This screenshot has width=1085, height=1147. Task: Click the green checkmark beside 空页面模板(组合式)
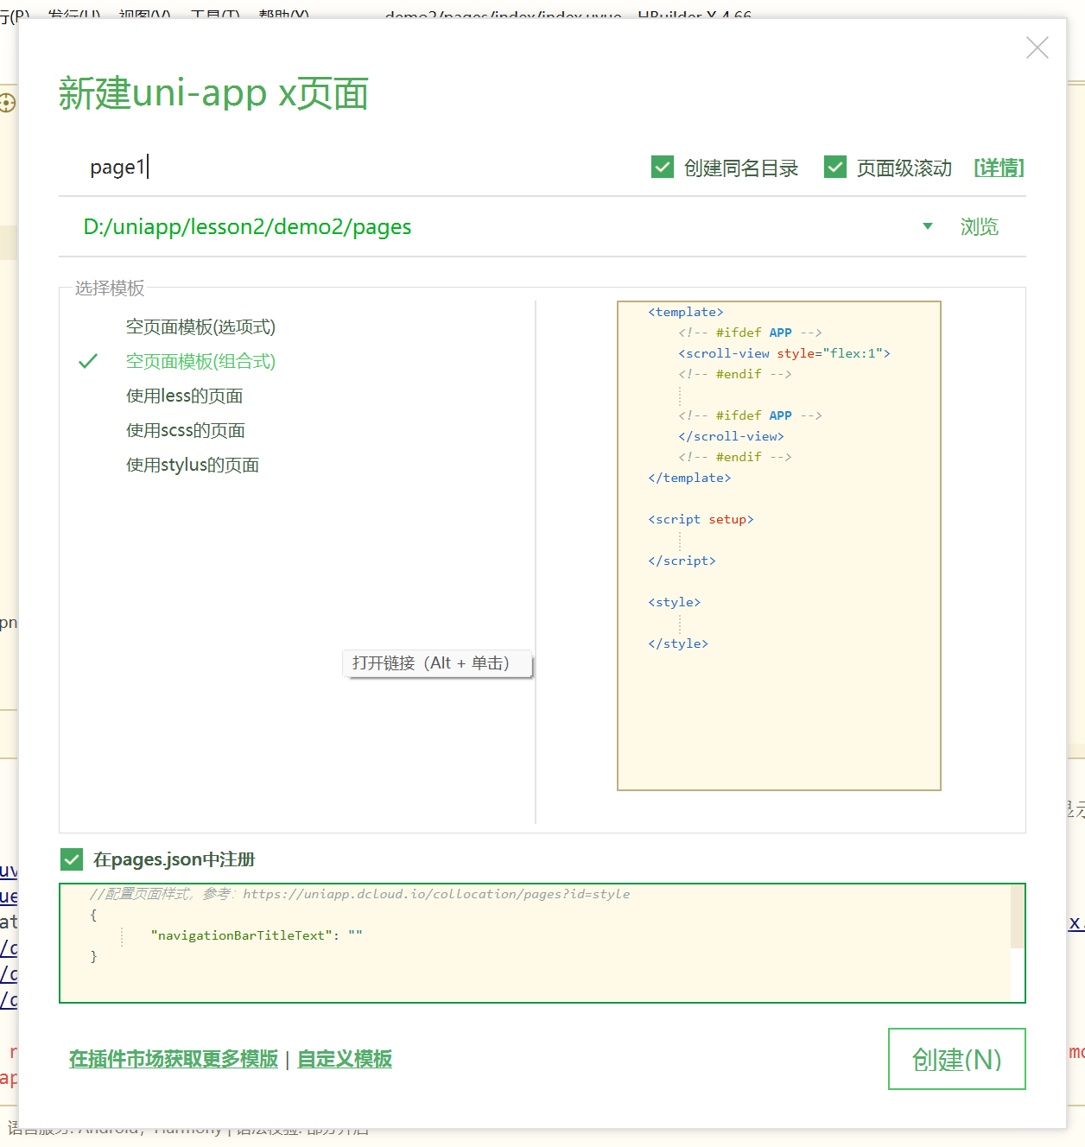[88, 361]
